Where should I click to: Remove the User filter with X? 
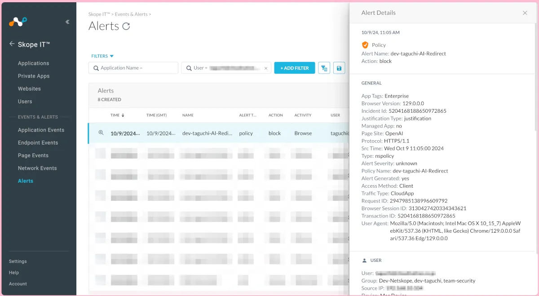pyautogui.click(x=265, y=68)
